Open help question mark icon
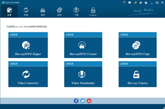Image resolution: width=165 pixels, height=109 pixels. coord(146,3)
